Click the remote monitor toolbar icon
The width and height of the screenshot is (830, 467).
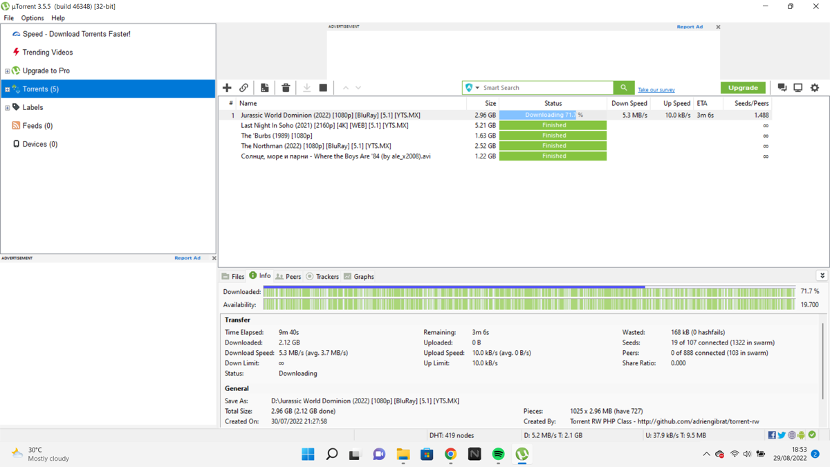click(x=798, y=88)
